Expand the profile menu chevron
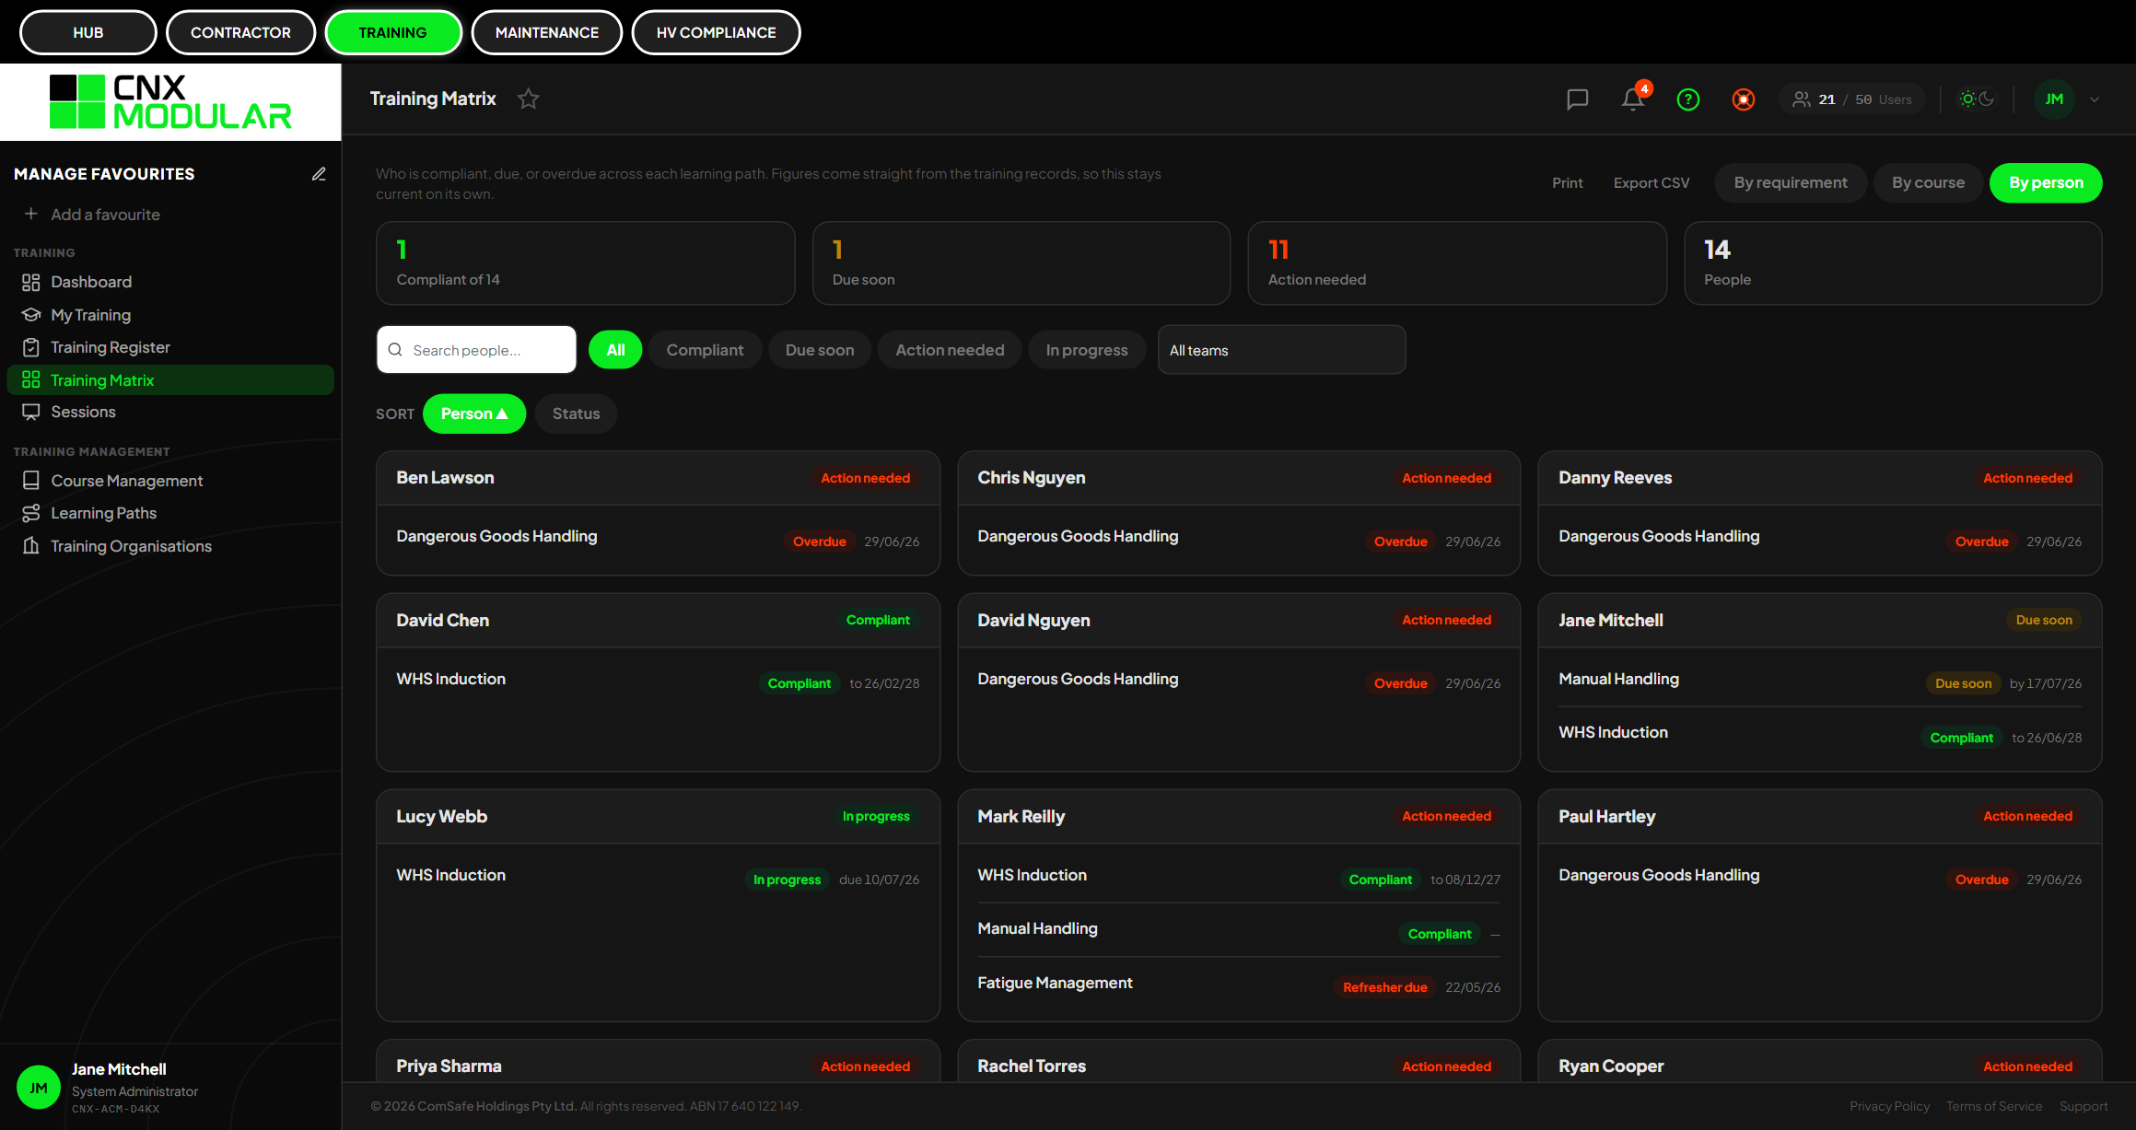This screenshot has width=2136, height=1130. coord(2095,99)
